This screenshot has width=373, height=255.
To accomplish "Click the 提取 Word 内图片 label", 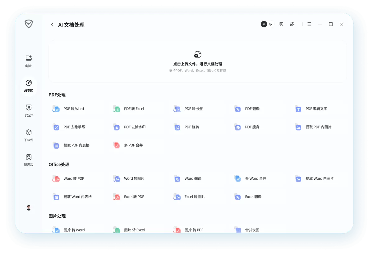I will (320, 178).
